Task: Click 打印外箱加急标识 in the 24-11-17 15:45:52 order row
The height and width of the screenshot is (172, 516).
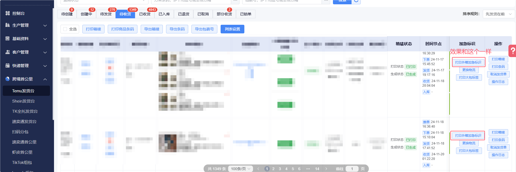Action: [x=468, y=62]
